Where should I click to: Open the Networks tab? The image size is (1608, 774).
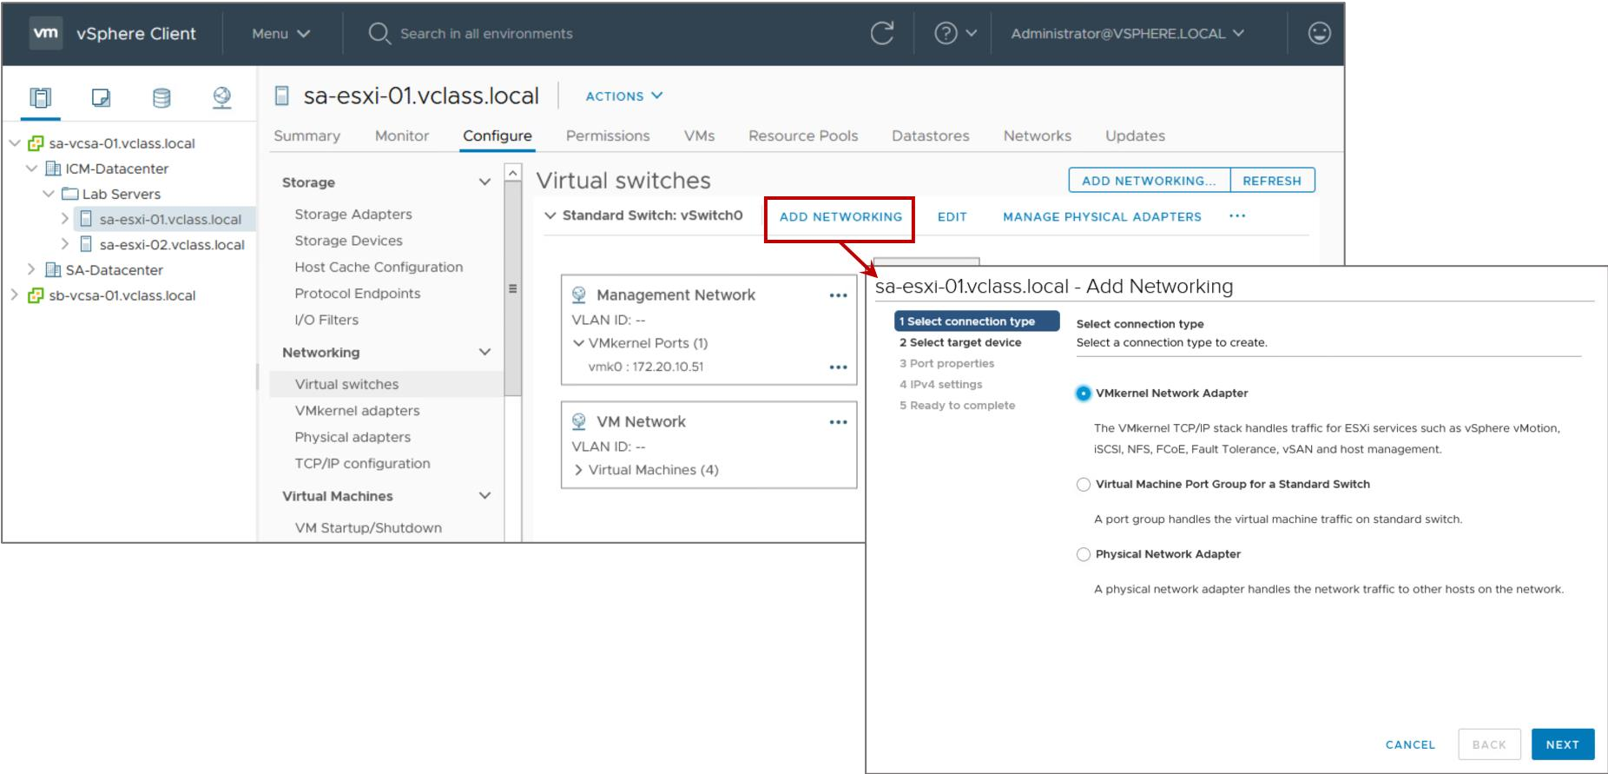pos(1038,136)
